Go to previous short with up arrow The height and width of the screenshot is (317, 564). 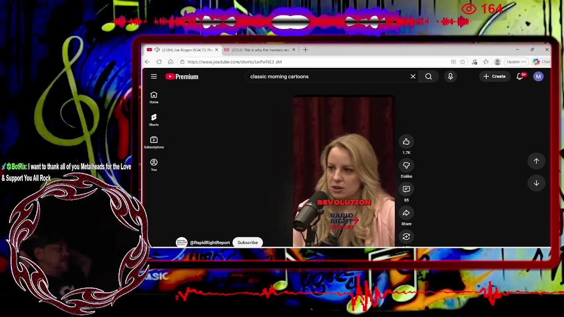(x=536, y=161)
